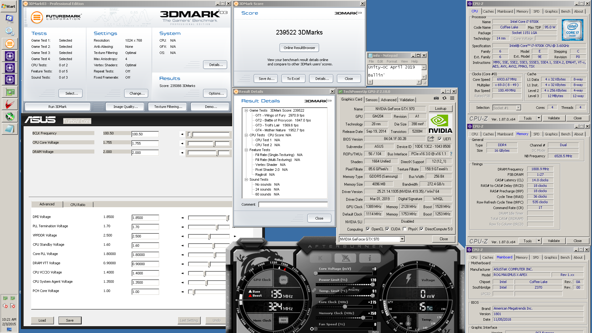This screenshot has width=592, height=333.
Task: Click the BCLK Frequency input field
Action: [145, 134]
